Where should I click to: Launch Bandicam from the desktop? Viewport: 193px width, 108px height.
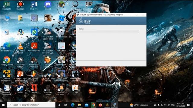[x=21, y=5]
